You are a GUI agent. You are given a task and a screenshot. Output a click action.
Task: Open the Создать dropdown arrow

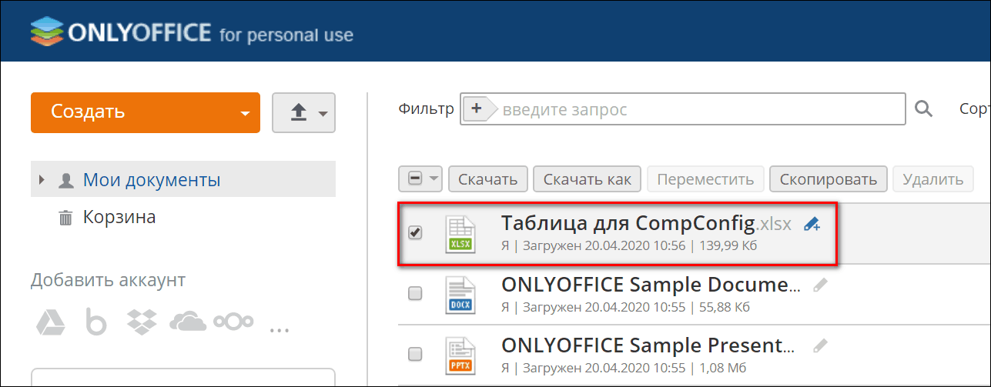point(245,113)
